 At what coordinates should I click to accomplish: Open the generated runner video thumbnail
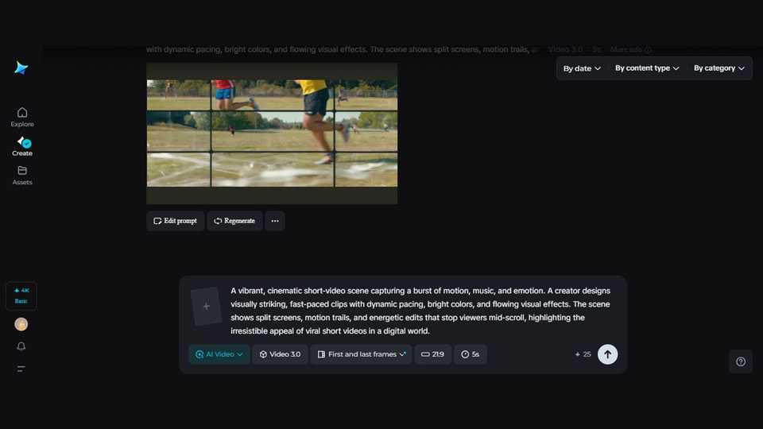tap(272, 133)
